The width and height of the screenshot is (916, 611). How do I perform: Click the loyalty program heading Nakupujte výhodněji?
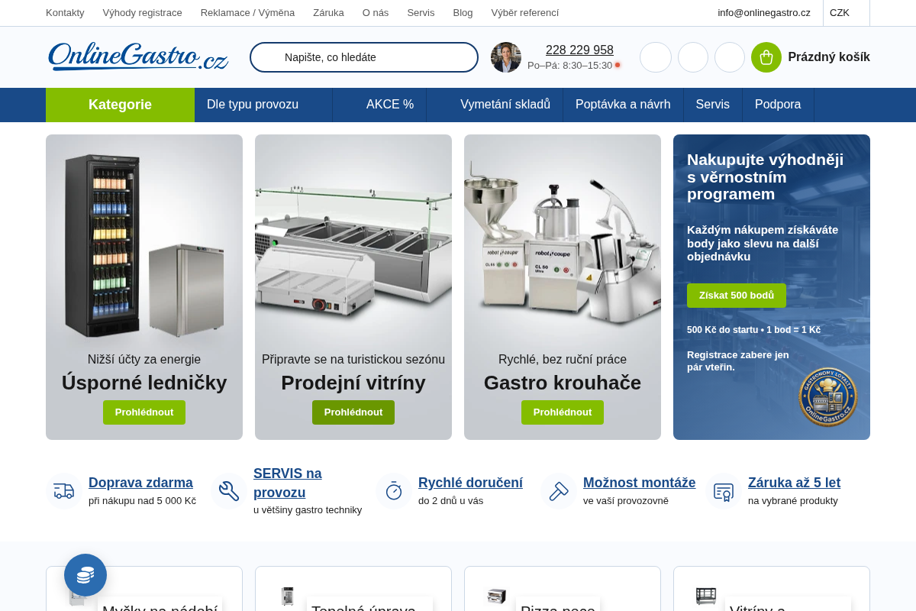(x=765, y=176)
